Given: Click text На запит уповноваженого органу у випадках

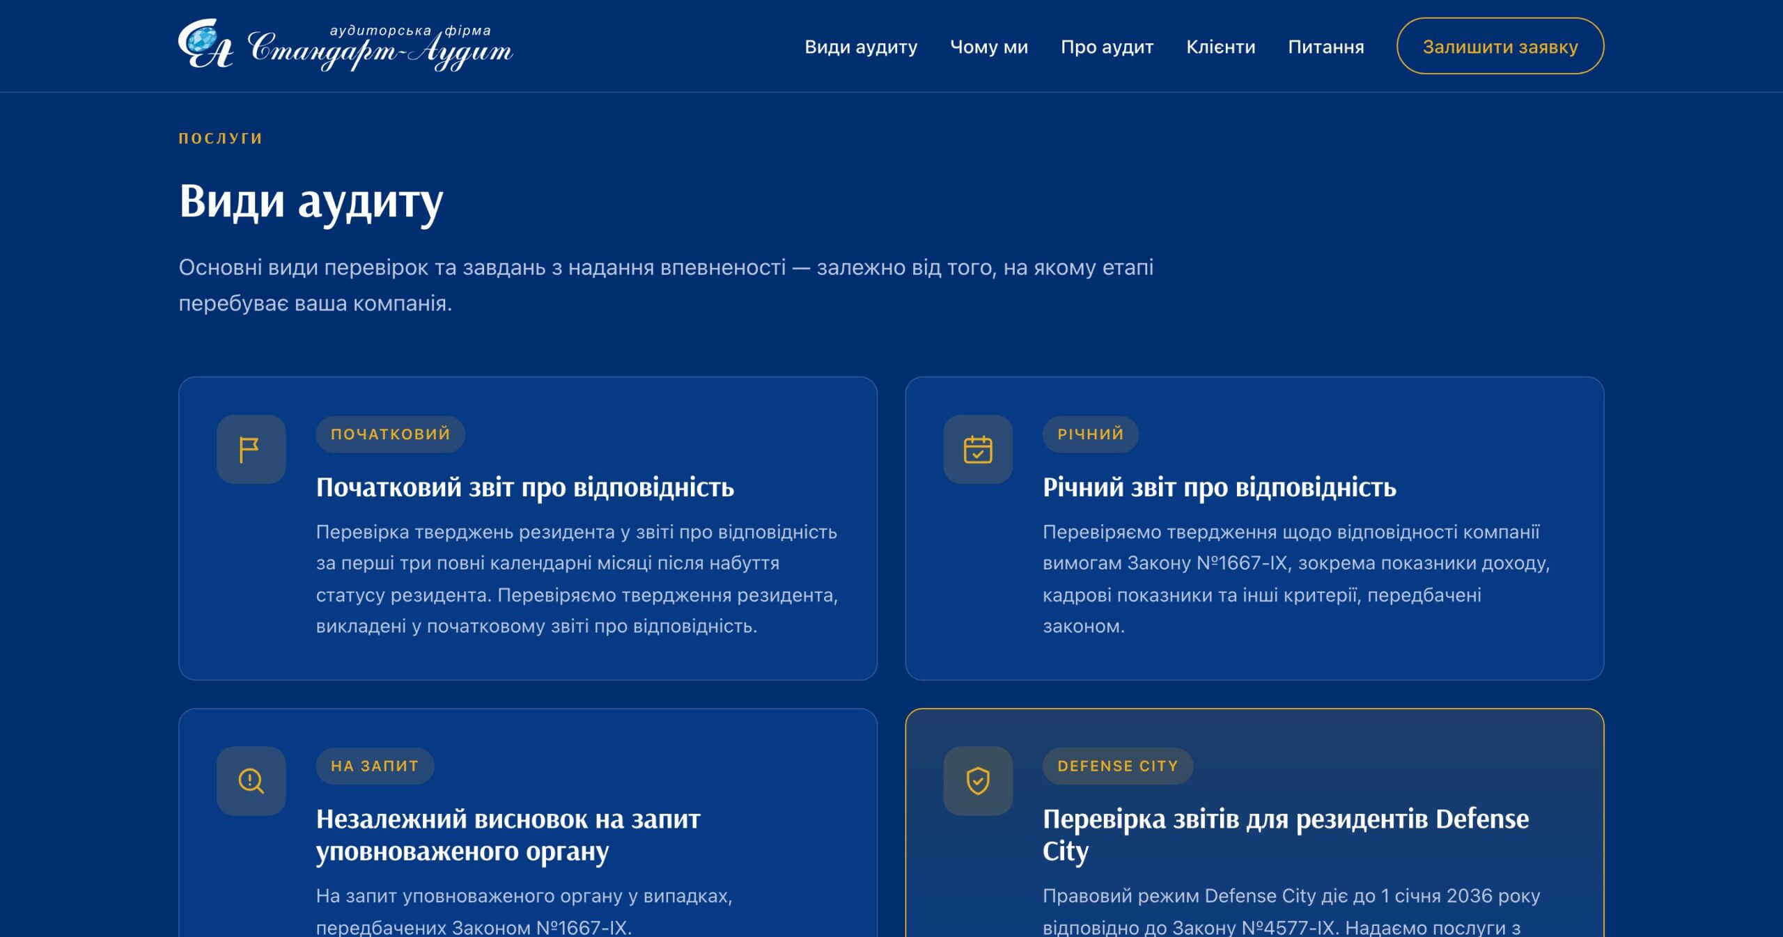Looking at the screenshot, I should click(x=524, y=911).
